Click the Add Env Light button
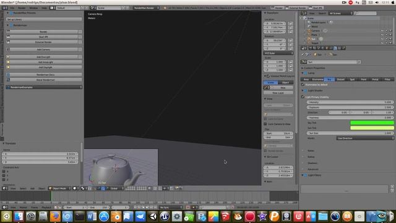This screenshot has height=223, width=396. pos(43,57)
